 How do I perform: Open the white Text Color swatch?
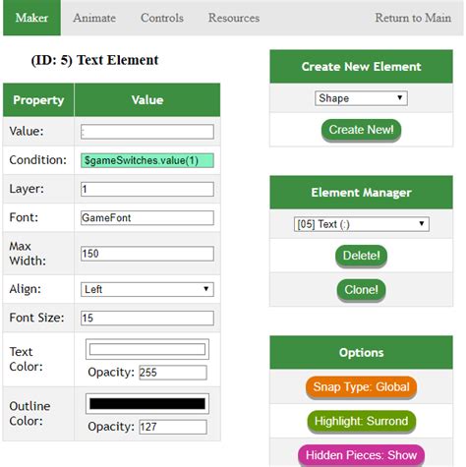tap(147, 349)
